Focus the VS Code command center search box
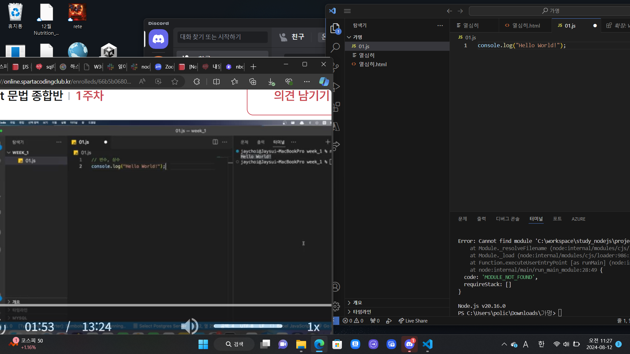630x354 pixels. [x=550, y=11]
